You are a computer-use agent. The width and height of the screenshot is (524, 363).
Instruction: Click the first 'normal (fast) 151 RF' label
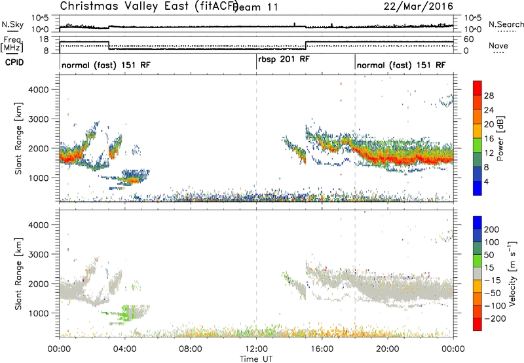[106, 65]
